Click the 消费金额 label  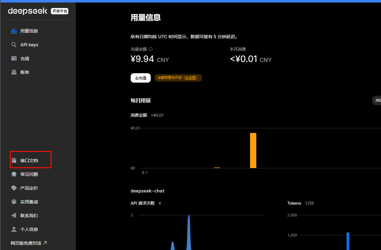139,115
